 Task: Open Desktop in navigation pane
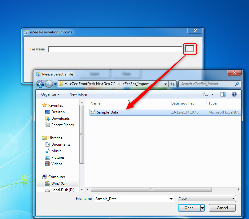pyautogui.click(x=58, y=112)
